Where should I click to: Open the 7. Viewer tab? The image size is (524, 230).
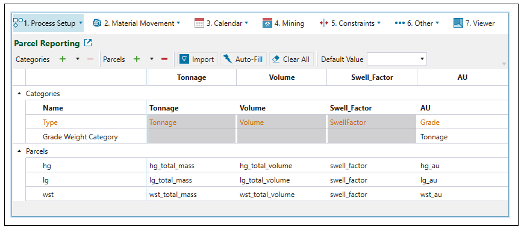click(474, 23)
